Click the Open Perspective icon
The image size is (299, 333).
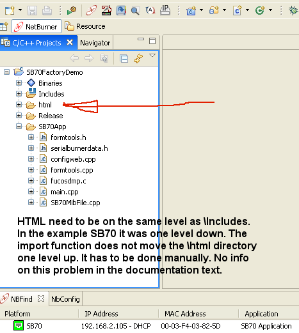(4, 26)
